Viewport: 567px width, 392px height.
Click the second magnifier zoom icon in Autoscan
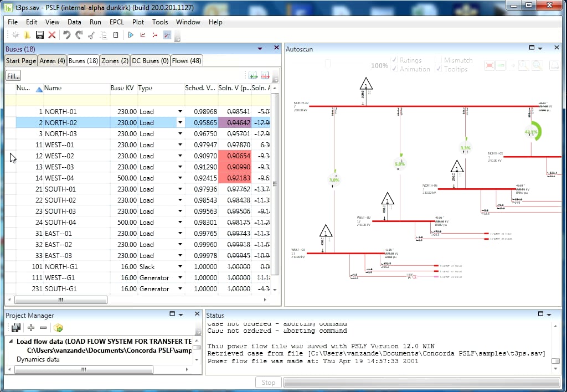pyautogui.click(x=537, y=65)
